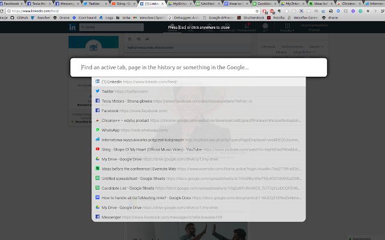Click the Twitter bird icon in the results list
This screenshot has height=240, width=385.
point(97,91)
